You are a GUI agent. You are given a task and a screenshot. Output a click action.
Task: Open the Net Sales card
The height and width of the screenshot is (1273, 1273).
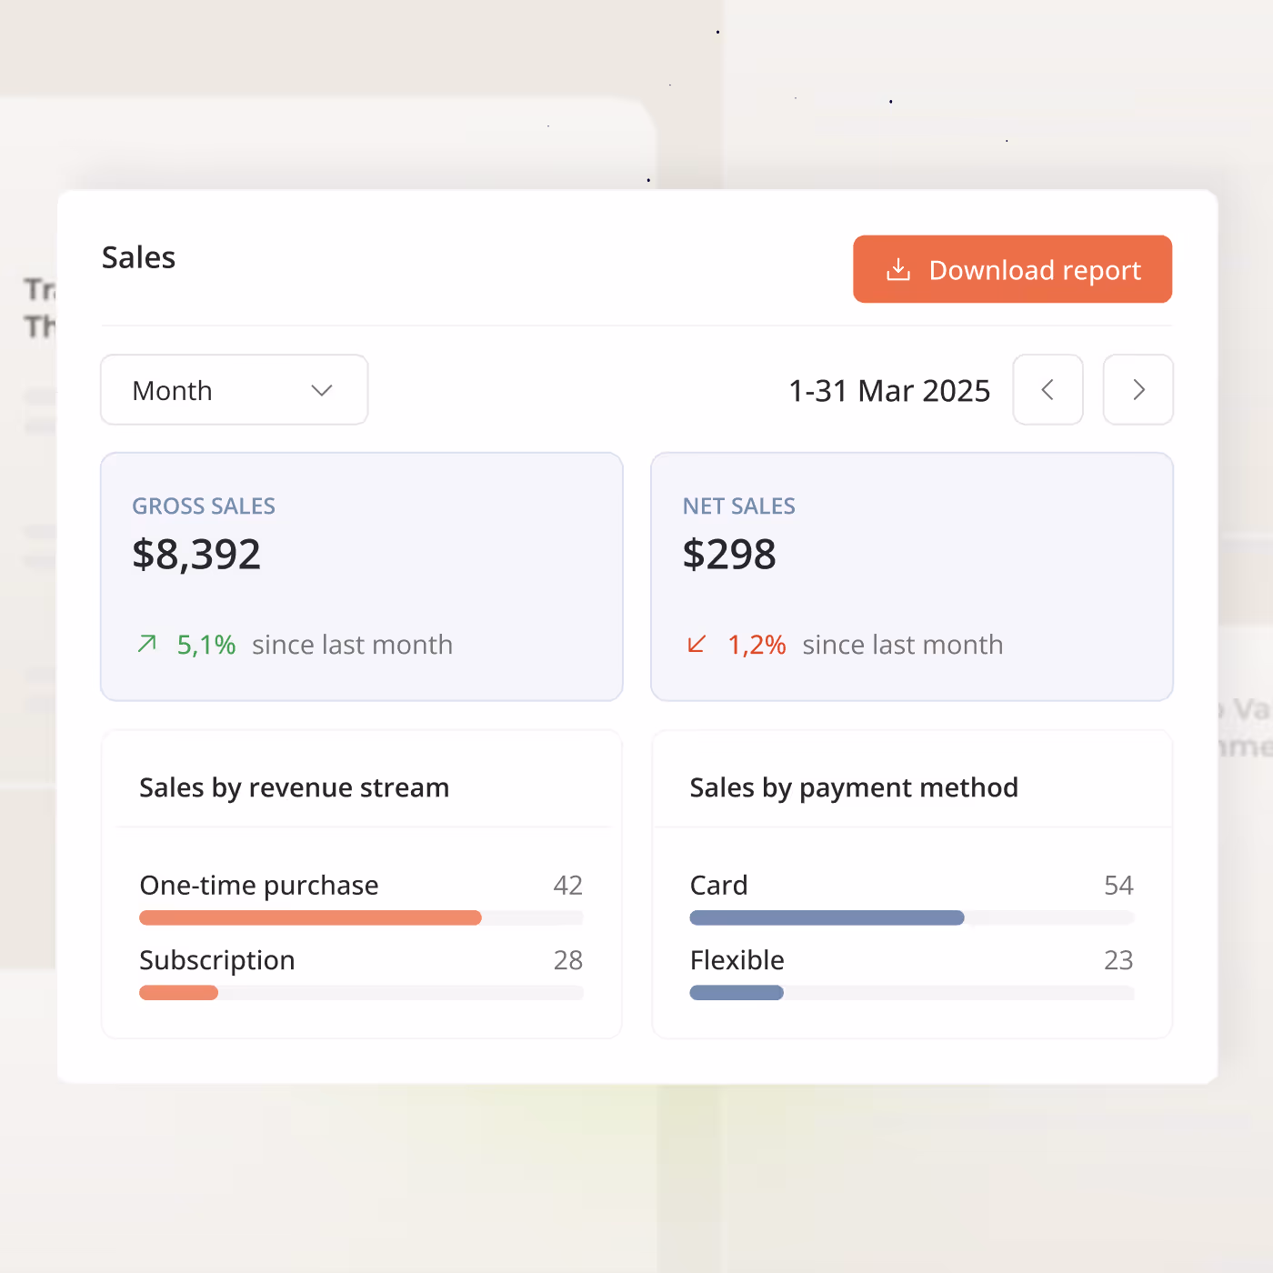click(912, 576)
